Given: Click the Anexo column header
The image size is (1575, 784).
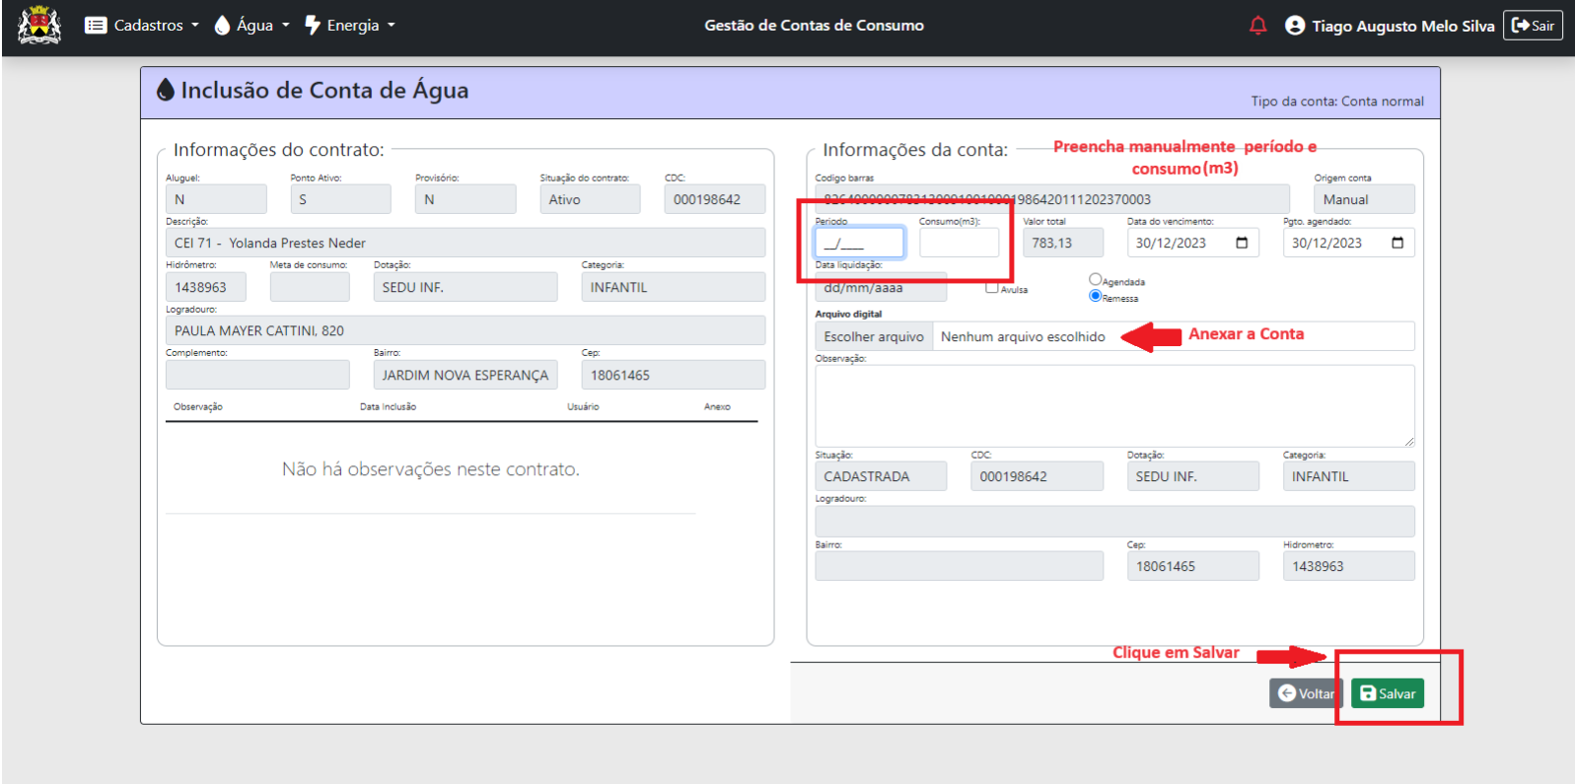Looking at the screenshot, I should point(717,406).
